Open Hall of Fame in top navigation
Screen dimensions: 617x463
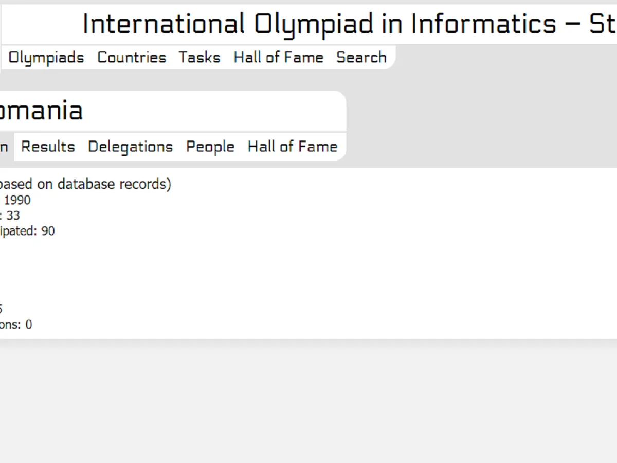pyautogui.click(x=278, y=57)
